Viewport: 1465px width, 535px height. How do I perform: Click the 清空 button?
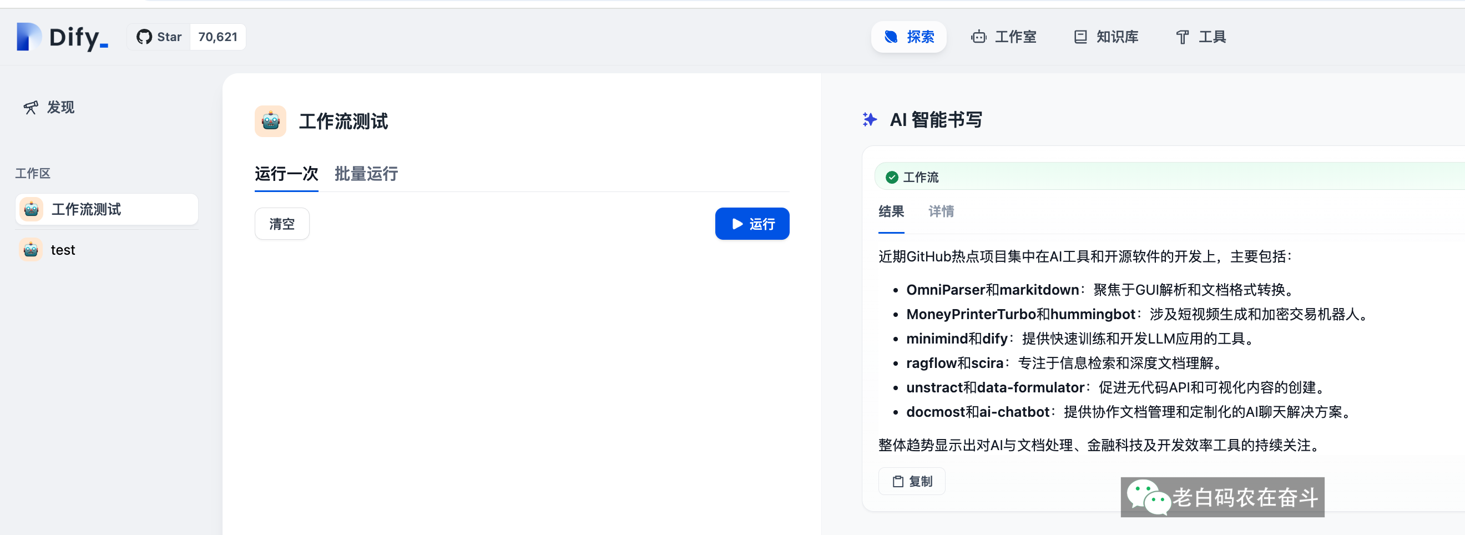pyautogui.click(x=282, y=224)
